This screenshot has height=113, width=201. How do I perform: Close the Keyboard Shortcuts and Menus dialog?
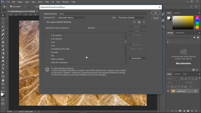tap(160, 7)
